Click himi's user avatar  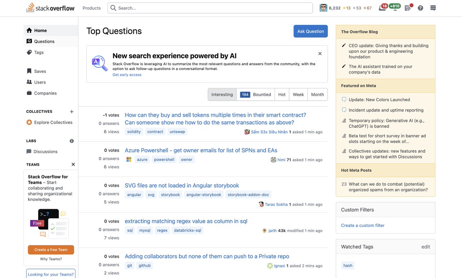pos(273,160)
